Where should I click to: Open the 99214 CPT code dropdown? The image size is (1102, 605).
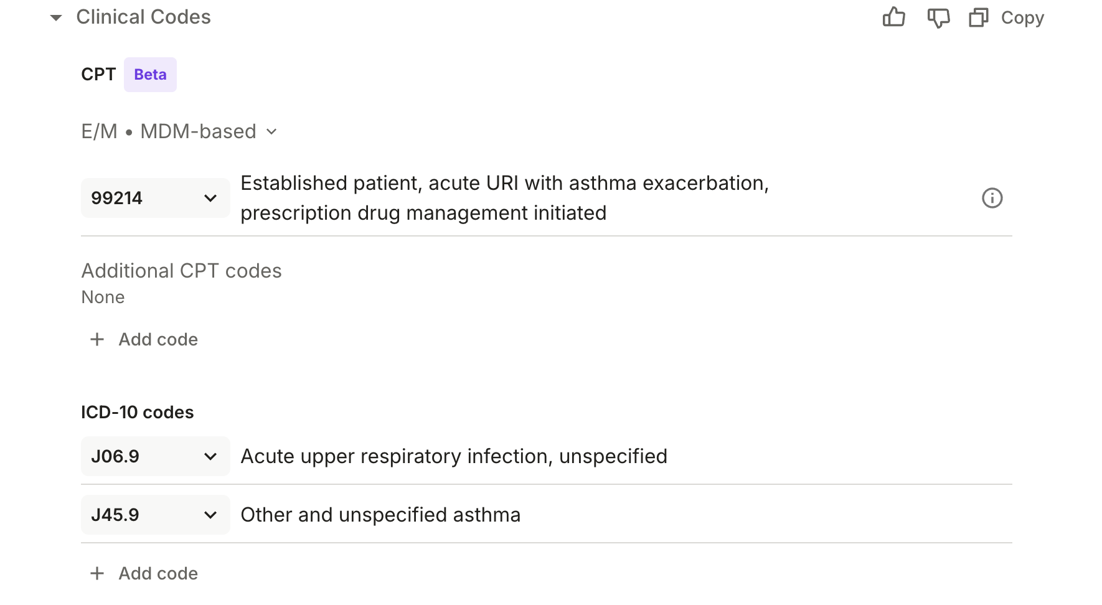(154, 197)
